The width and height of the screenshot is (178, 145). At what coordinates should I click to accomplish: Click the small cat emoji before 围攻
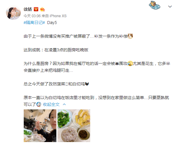[117, 64]
